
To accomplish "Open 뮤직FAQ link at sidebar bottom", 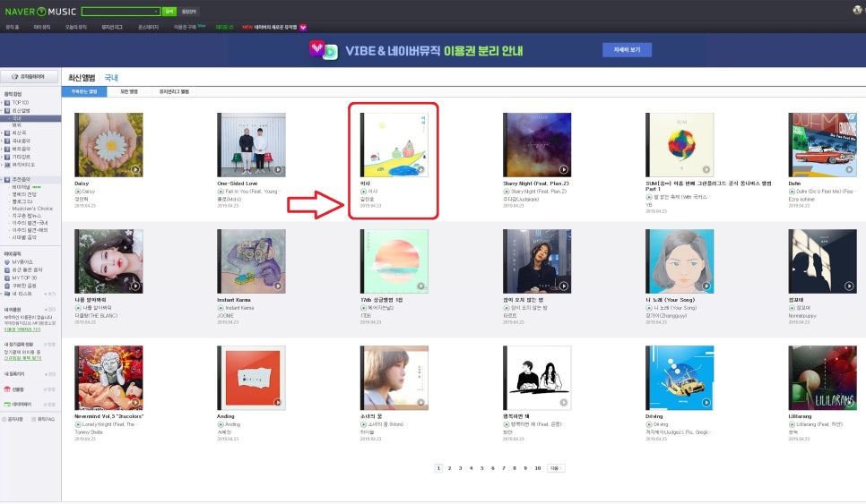I will (46, 419).
